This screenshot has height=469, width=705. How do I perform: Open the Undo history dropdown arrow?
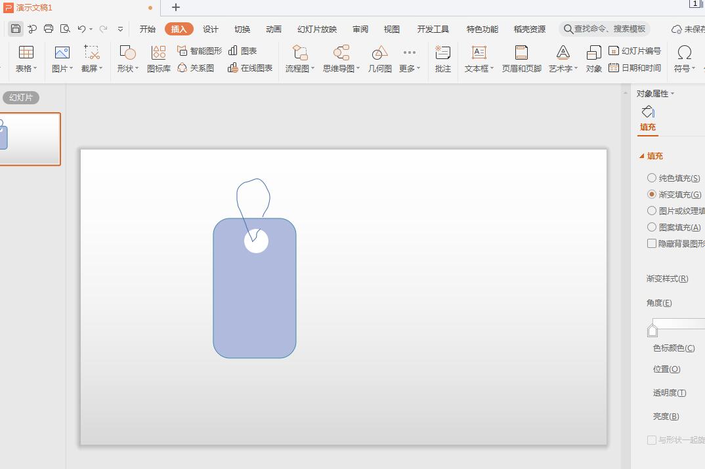pos(91,30)
